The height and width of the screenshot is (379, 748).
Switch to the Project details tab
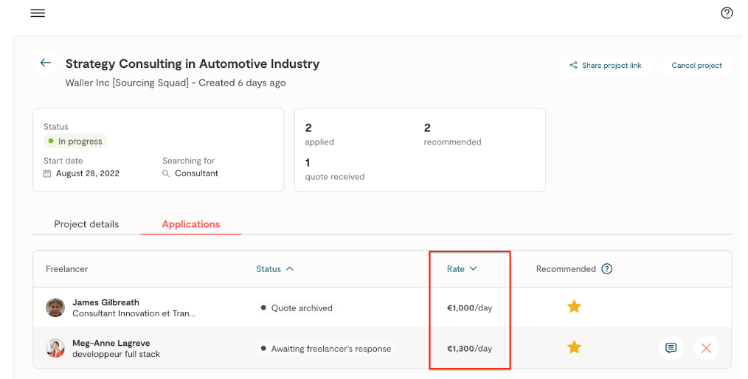(x=86, y=224)
